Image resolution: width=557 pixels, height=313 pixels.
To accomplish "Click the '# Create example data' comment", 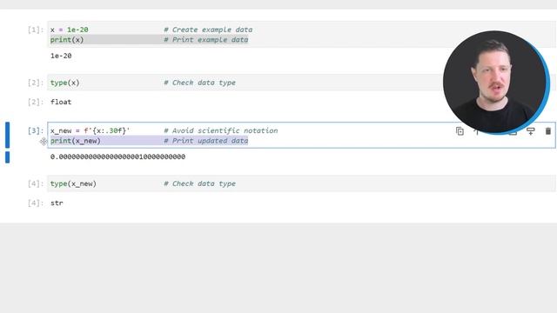I will click(x=208, y=30).
